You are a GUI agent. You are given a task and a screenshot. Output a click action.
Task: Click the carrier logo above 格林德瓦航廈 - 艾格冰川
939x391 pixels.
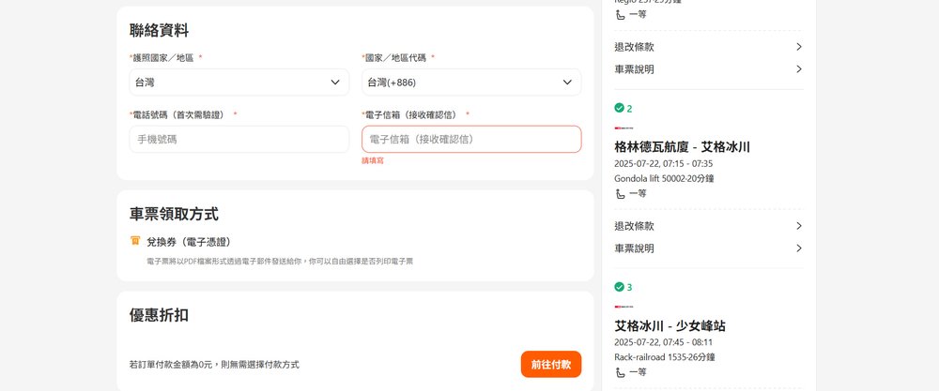point(623,128)
